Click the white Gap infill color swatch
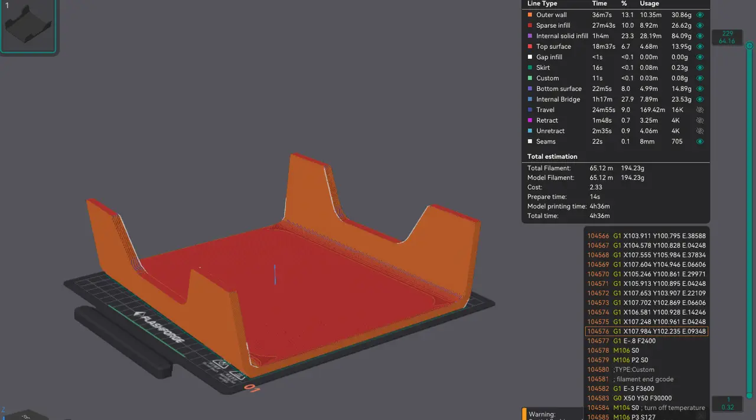This screenshot has width=756, height=420. pos(530,57)
